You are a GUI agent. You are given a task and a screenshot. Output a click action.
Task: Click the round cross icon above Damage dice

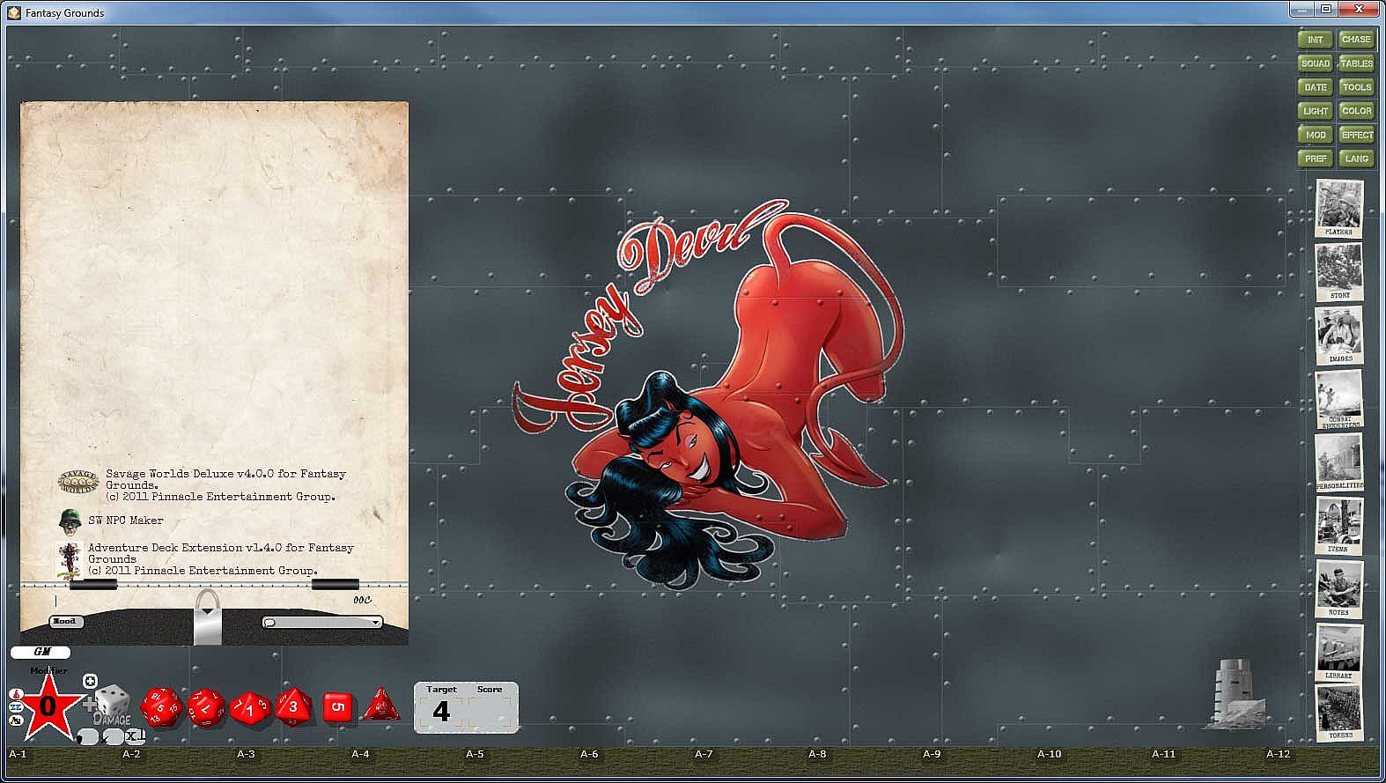point(90,681)
